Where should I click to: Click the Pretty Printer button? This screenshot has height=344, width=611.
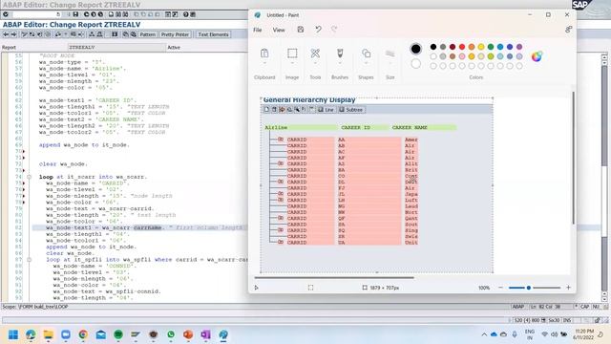(x=175, y=34)
